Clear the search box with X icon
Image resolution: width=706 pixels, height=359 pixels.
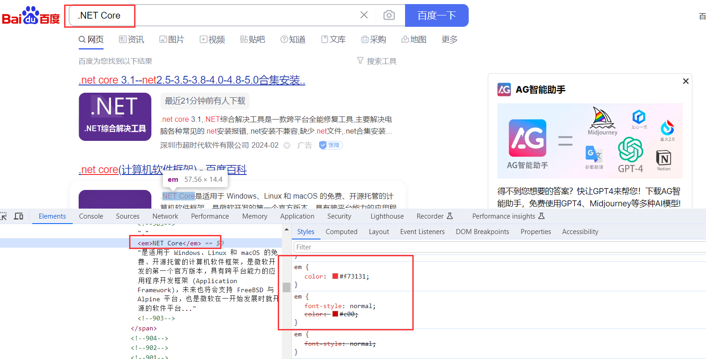click(364, 15)
